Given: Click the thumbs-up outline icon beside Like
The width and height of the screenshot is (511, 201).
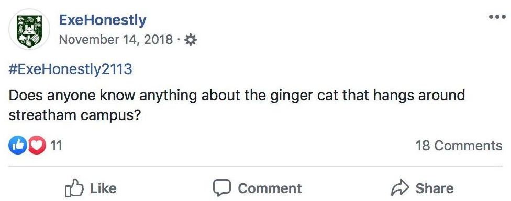Looking at the screenshot, I should tap(74, 187).
